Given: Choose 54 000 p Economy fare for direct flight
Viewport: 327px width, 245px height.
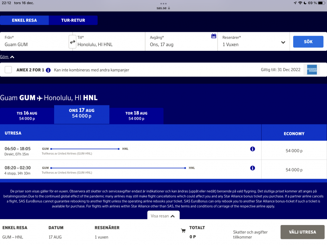Looking at the screenshot, I should 294,151.
